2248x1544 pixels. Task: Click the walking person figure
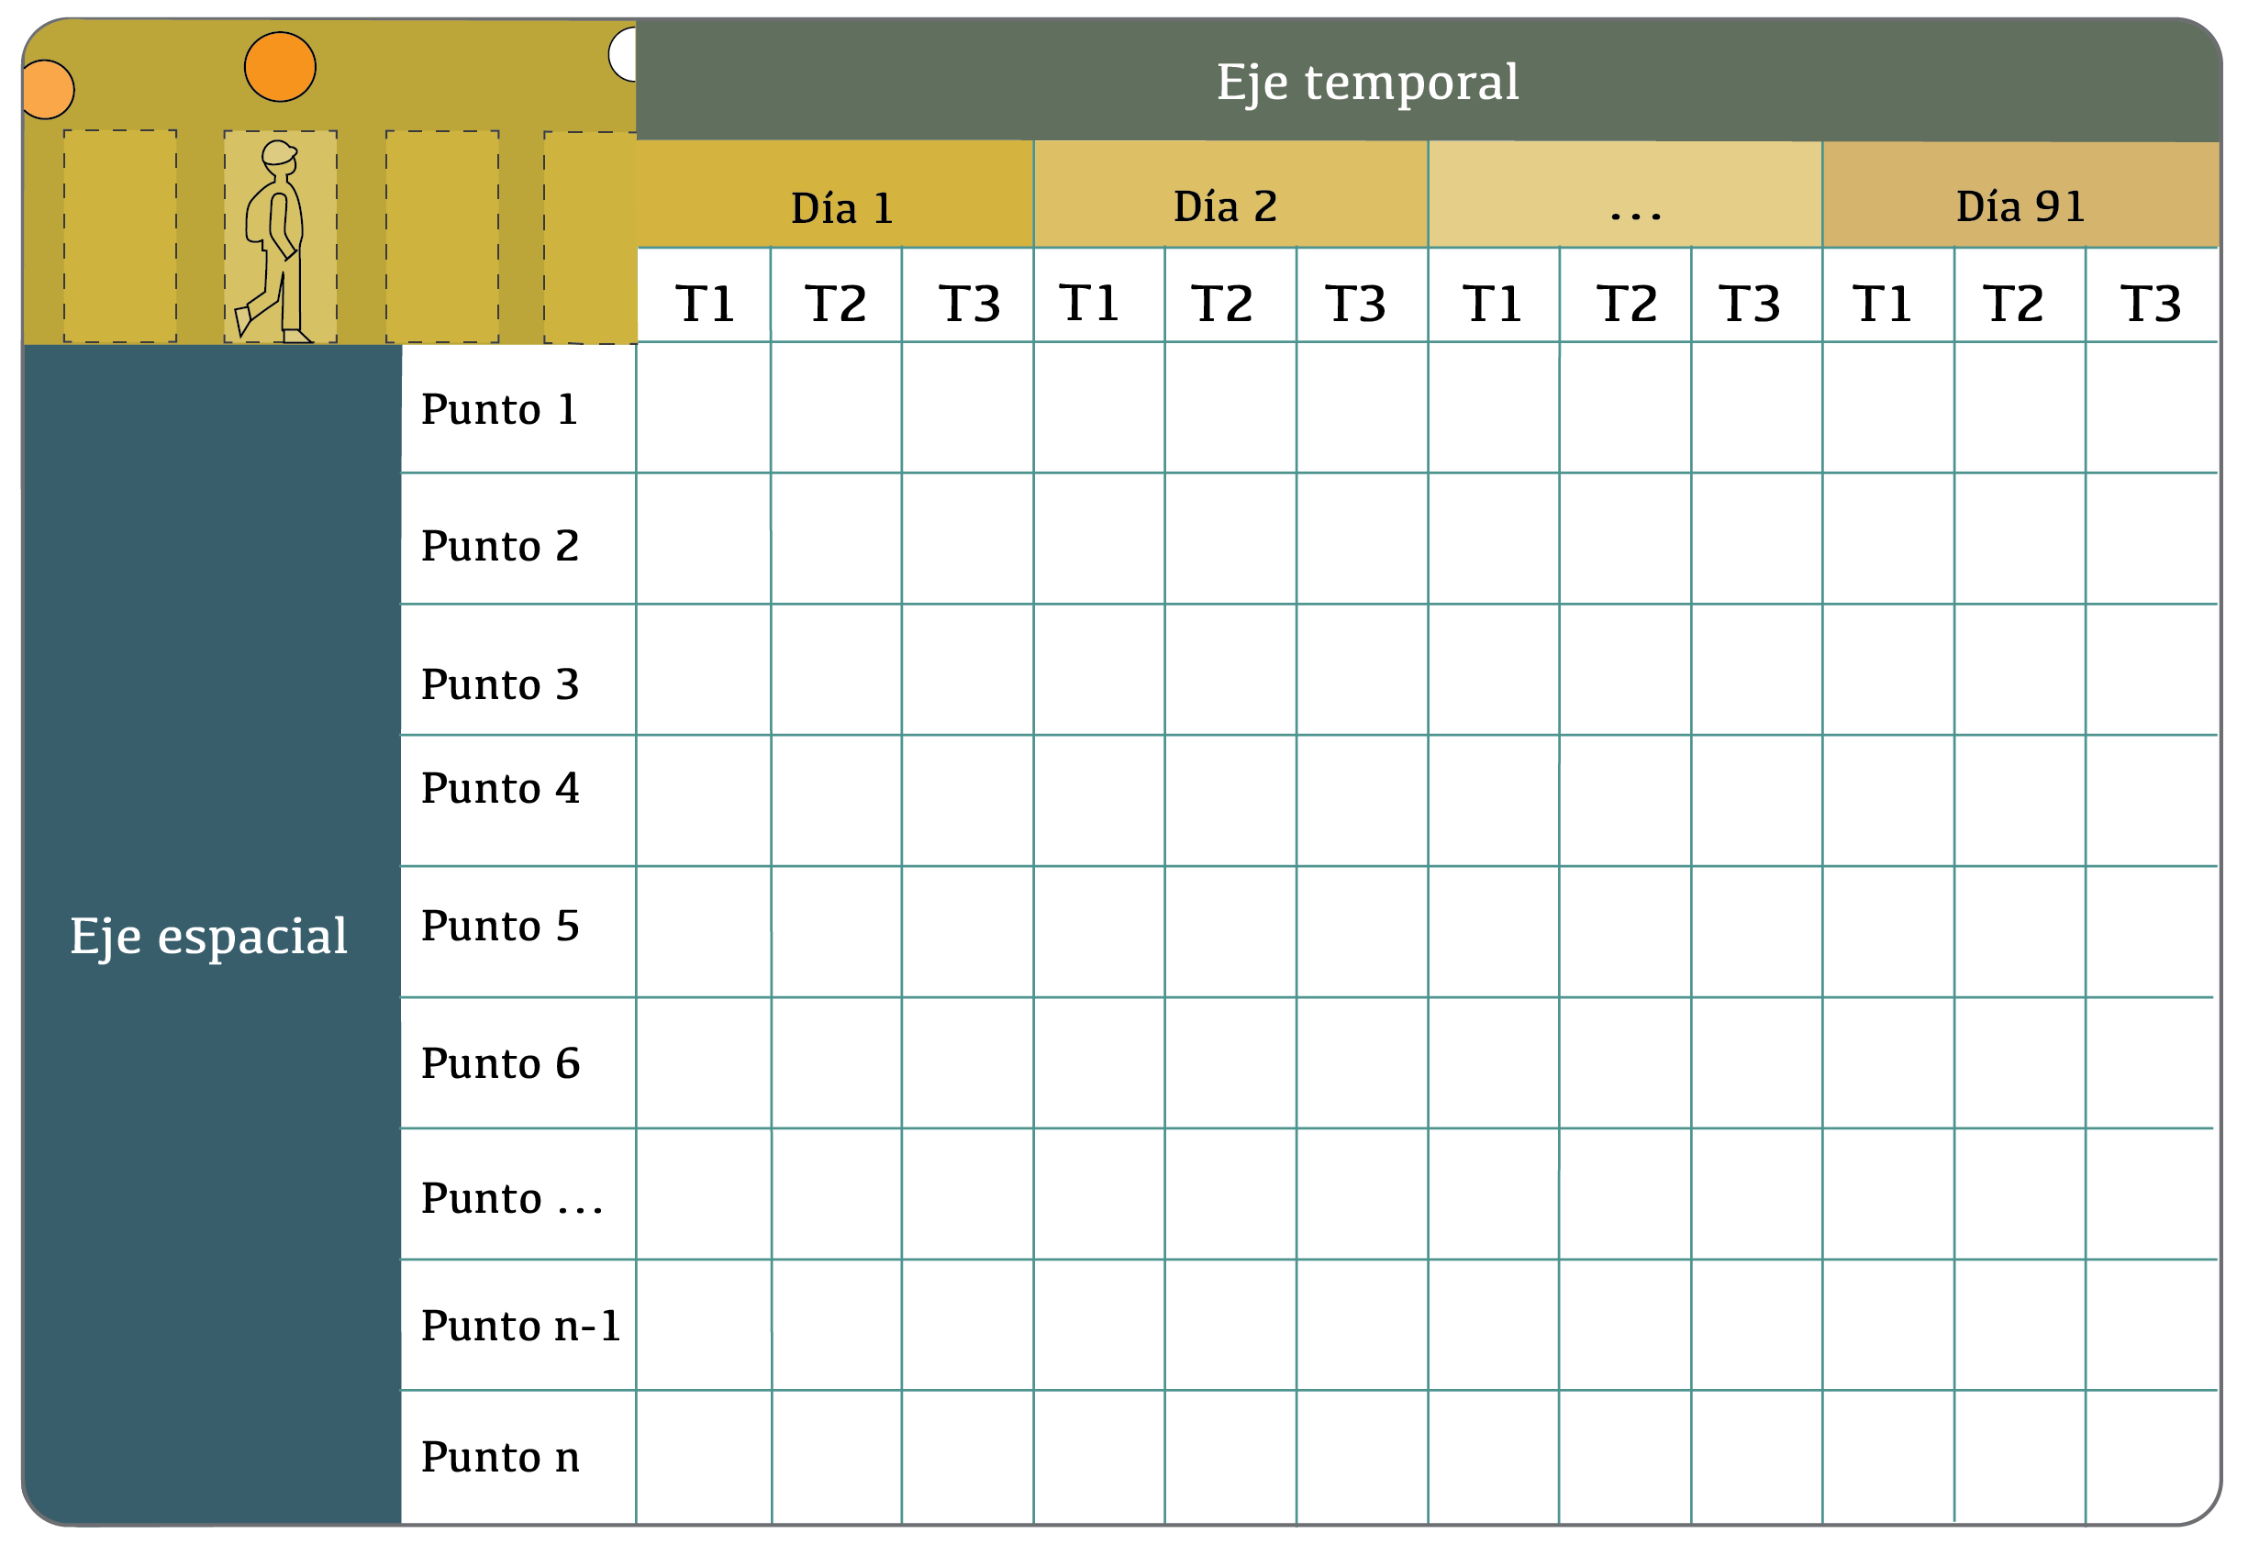point(274,241)
